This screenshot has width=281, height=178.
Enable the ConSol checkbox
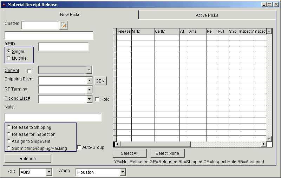click(30, 71)
